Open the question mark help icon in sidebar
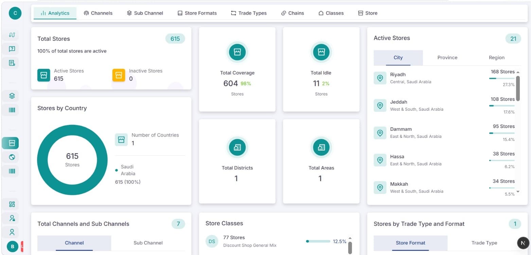531x255 pixels. pyautogui.click(x=12, y=49)
